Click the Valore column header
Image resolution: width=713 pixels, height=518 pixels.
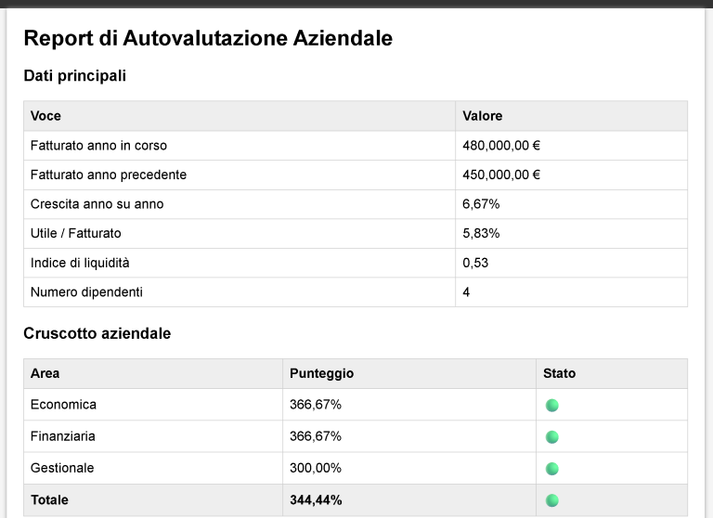482,116
